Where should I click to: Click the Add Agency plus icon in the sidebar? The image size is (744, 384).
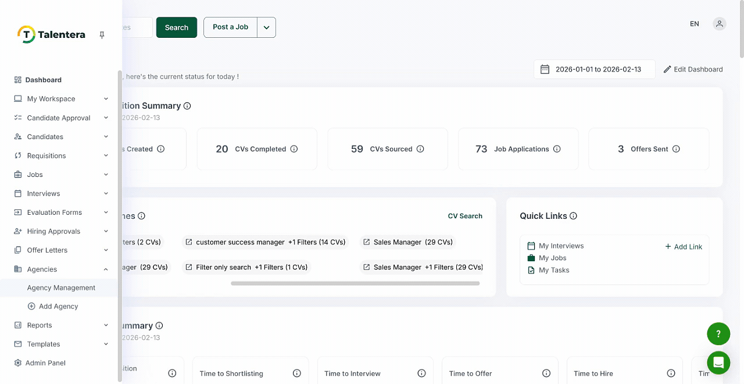33,306
